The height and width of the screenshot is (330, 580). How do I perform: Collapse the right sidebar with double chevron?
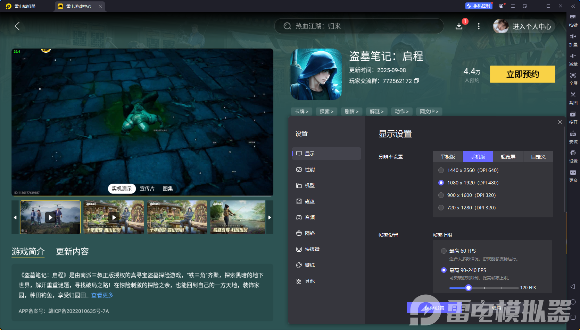pos(573,6)
